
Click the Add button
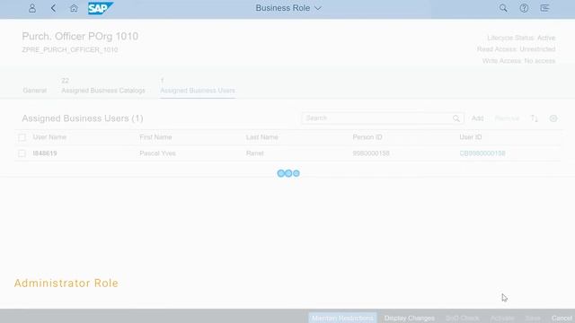point(477,118)
